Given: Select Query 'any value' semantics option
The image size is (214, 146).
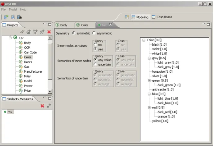Looking at the screenshot, I should pos(95,60).
